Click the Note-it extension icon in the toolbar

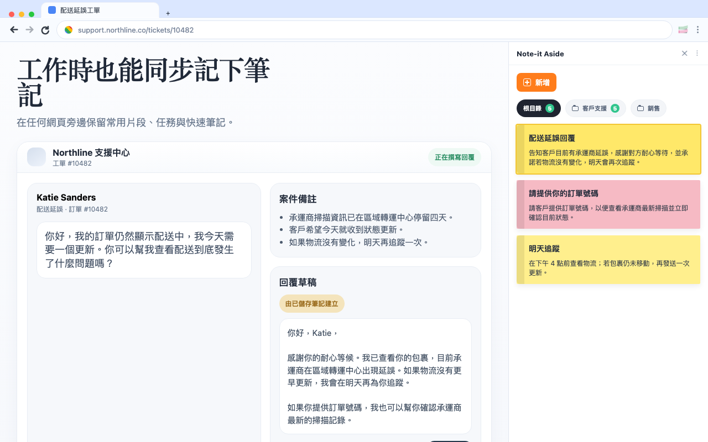tap(683, 30)
